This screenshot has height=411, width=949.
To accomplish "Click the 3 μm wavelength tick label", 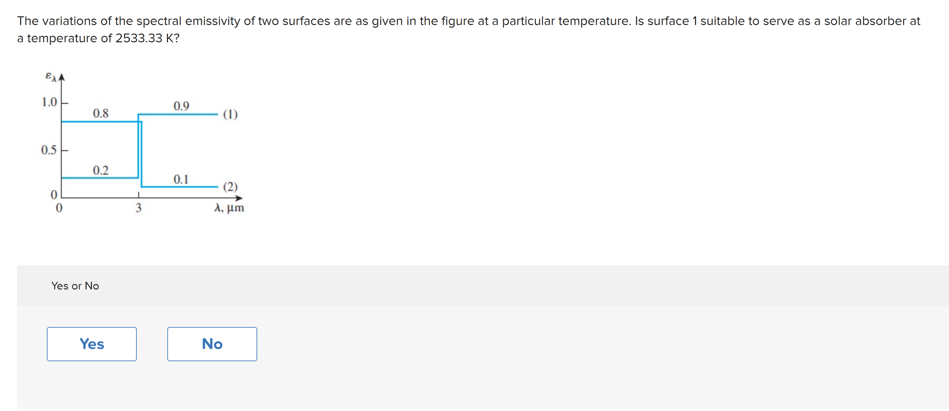I will pos(138,208).
